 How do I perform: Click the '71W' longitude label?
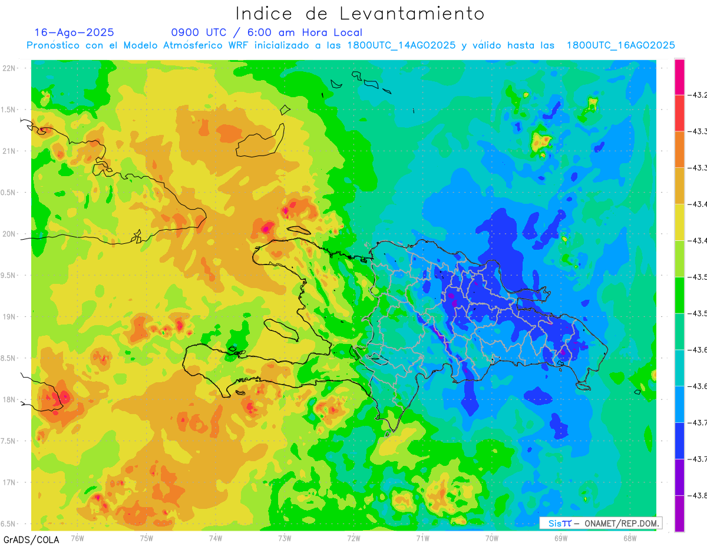tap(422, 538)
